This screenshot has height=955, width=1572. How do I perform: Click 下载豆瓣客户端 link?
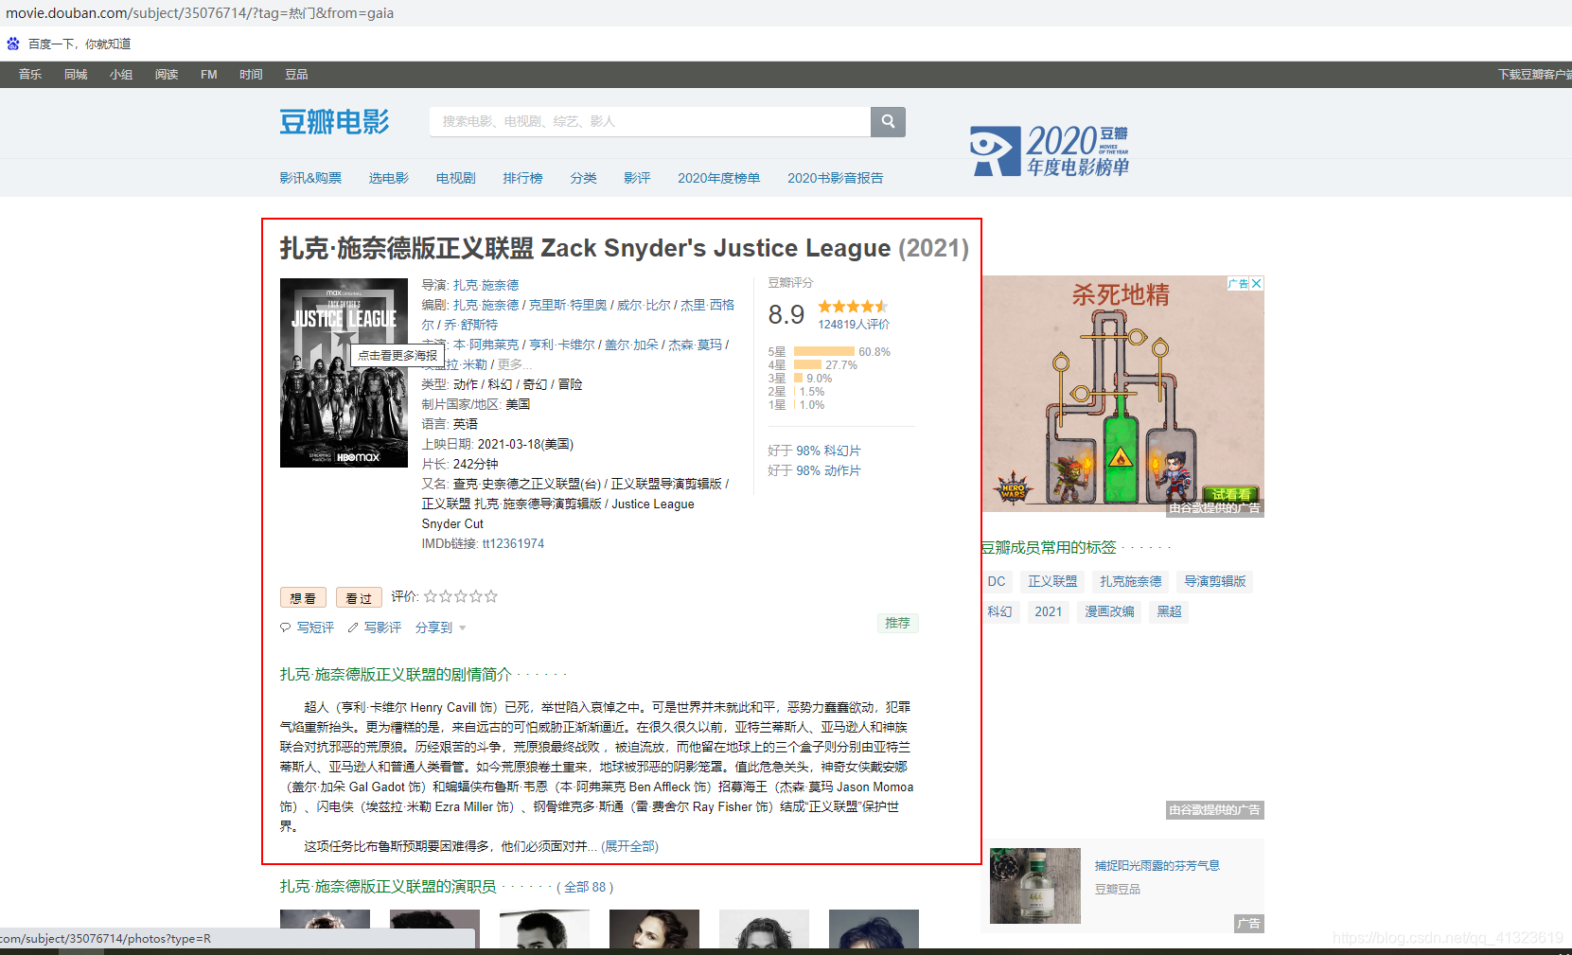click(1534, 75)
